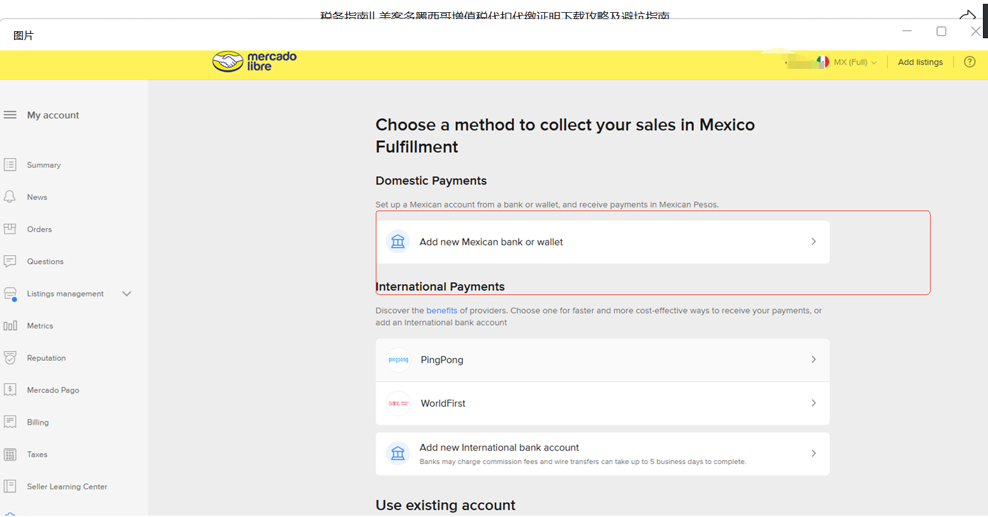
Task: Toggle the My account hamburger menu
Action: tap(10, 115)
